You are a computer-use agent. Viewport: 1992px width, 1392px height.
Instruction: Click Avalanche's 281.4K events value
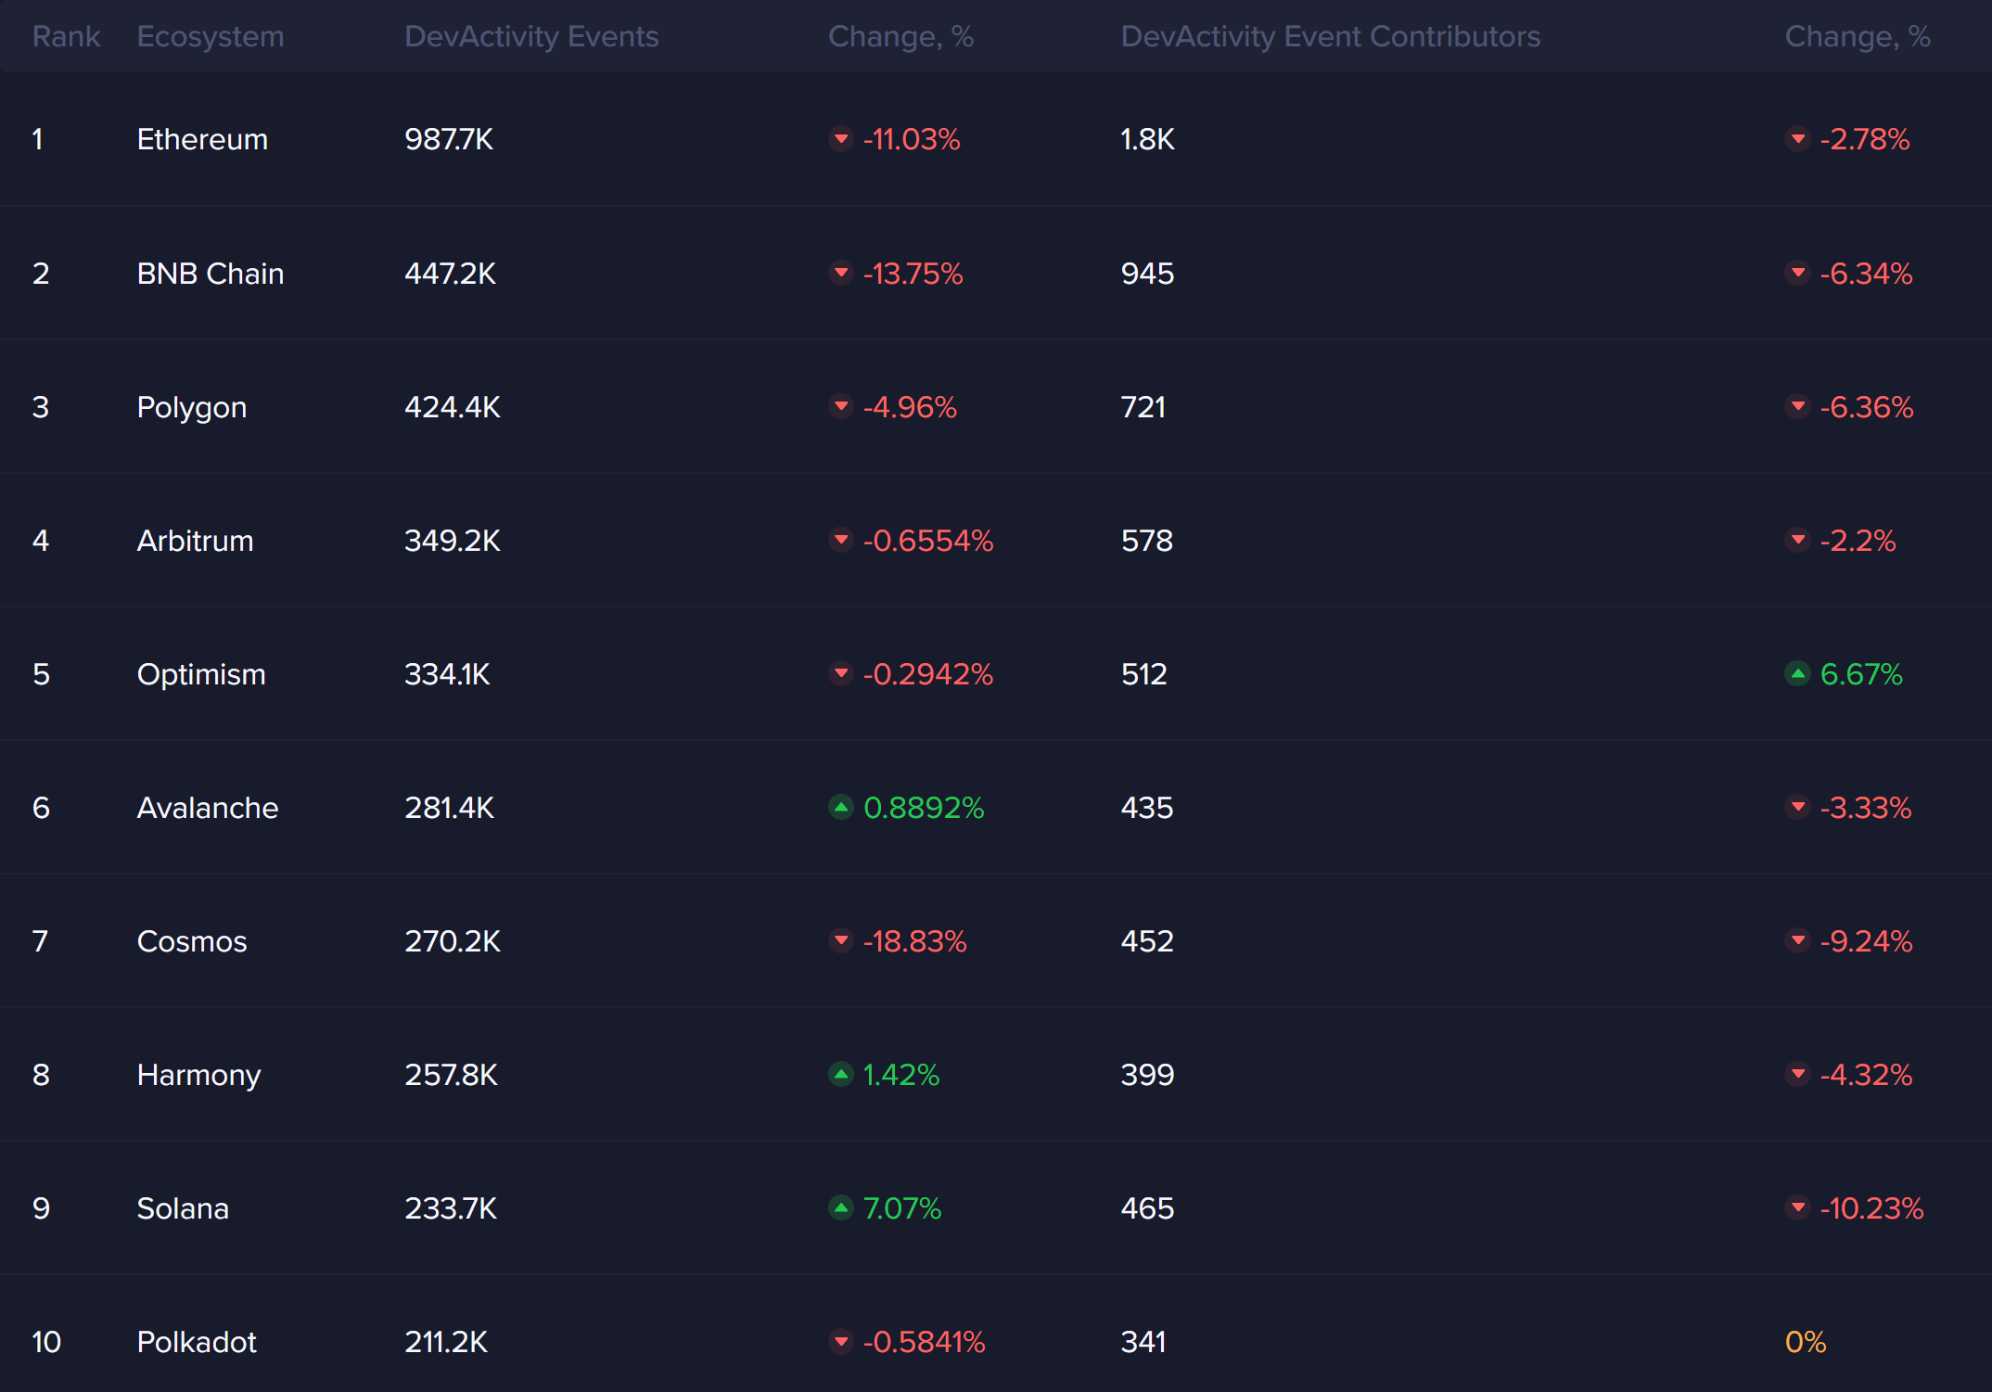click(449, 808)
